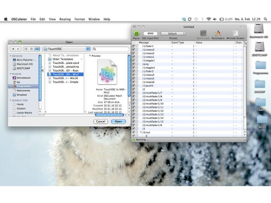Toggle the /3/xy1 message checkbox
271x203 pixels.
pos(133,132)
